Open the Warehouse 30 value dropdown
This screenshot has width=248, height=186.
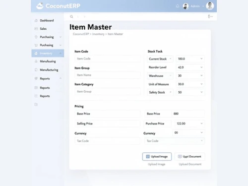190,75
